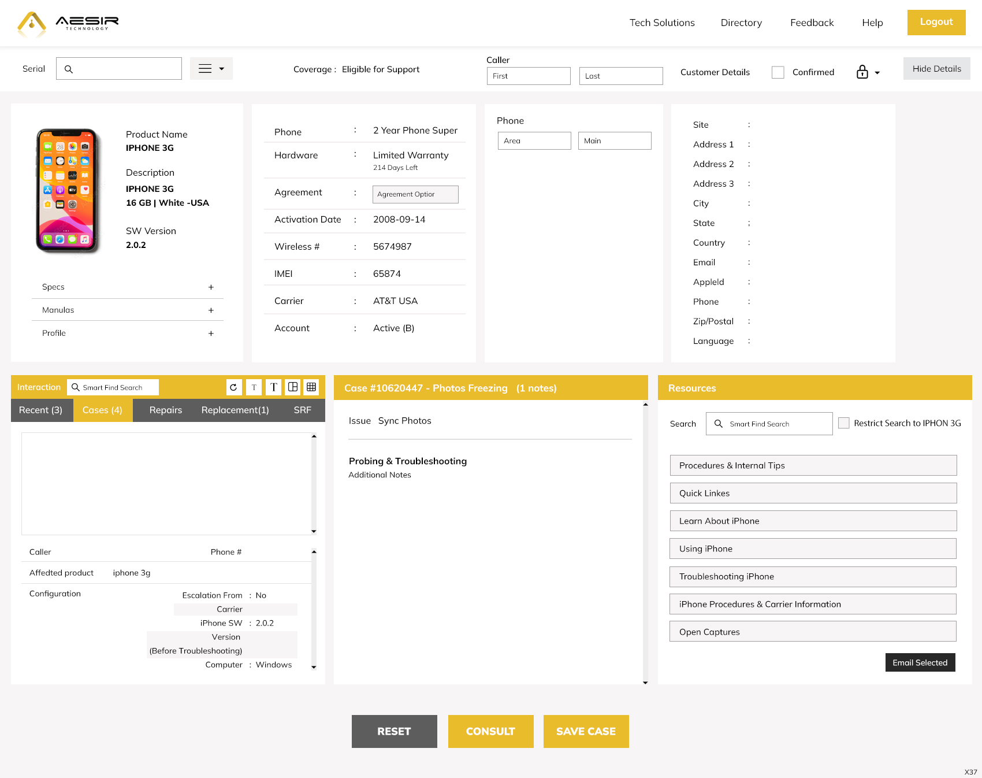Click the Hide Details button

click(x=936, y=69)
